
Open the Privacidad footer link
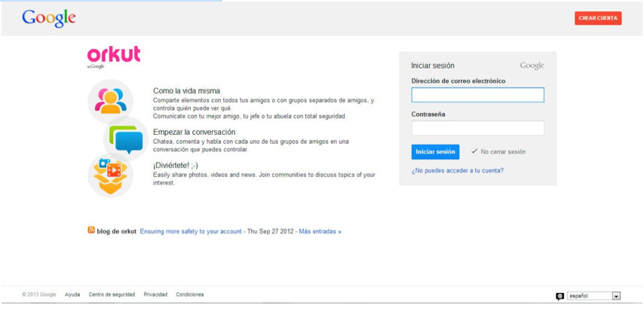click(155, 294)
